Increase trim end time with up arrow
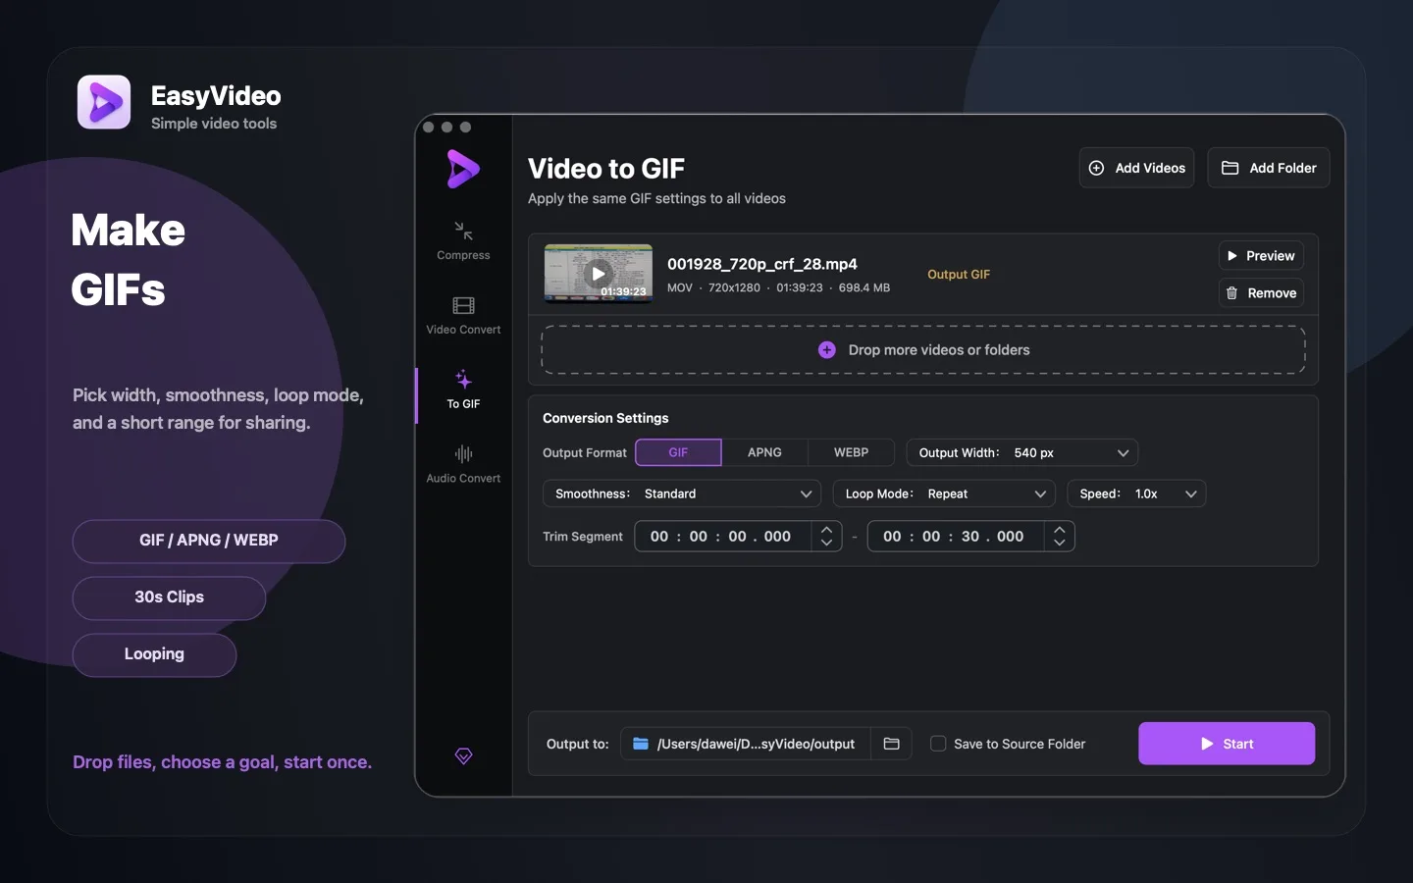The image size is (1413, 883). [x=1059, y=530]
